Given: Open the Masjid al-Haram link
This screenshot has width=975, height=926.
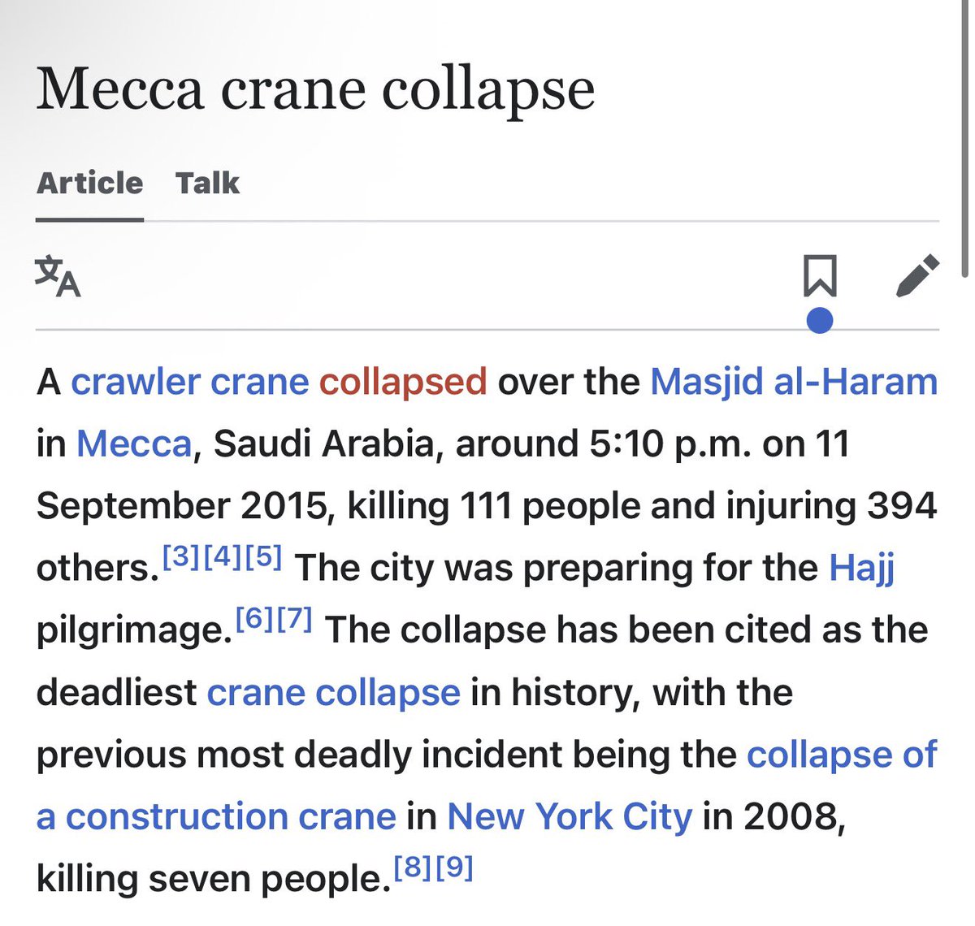Looking at the screenshot, I should [794, 382].
